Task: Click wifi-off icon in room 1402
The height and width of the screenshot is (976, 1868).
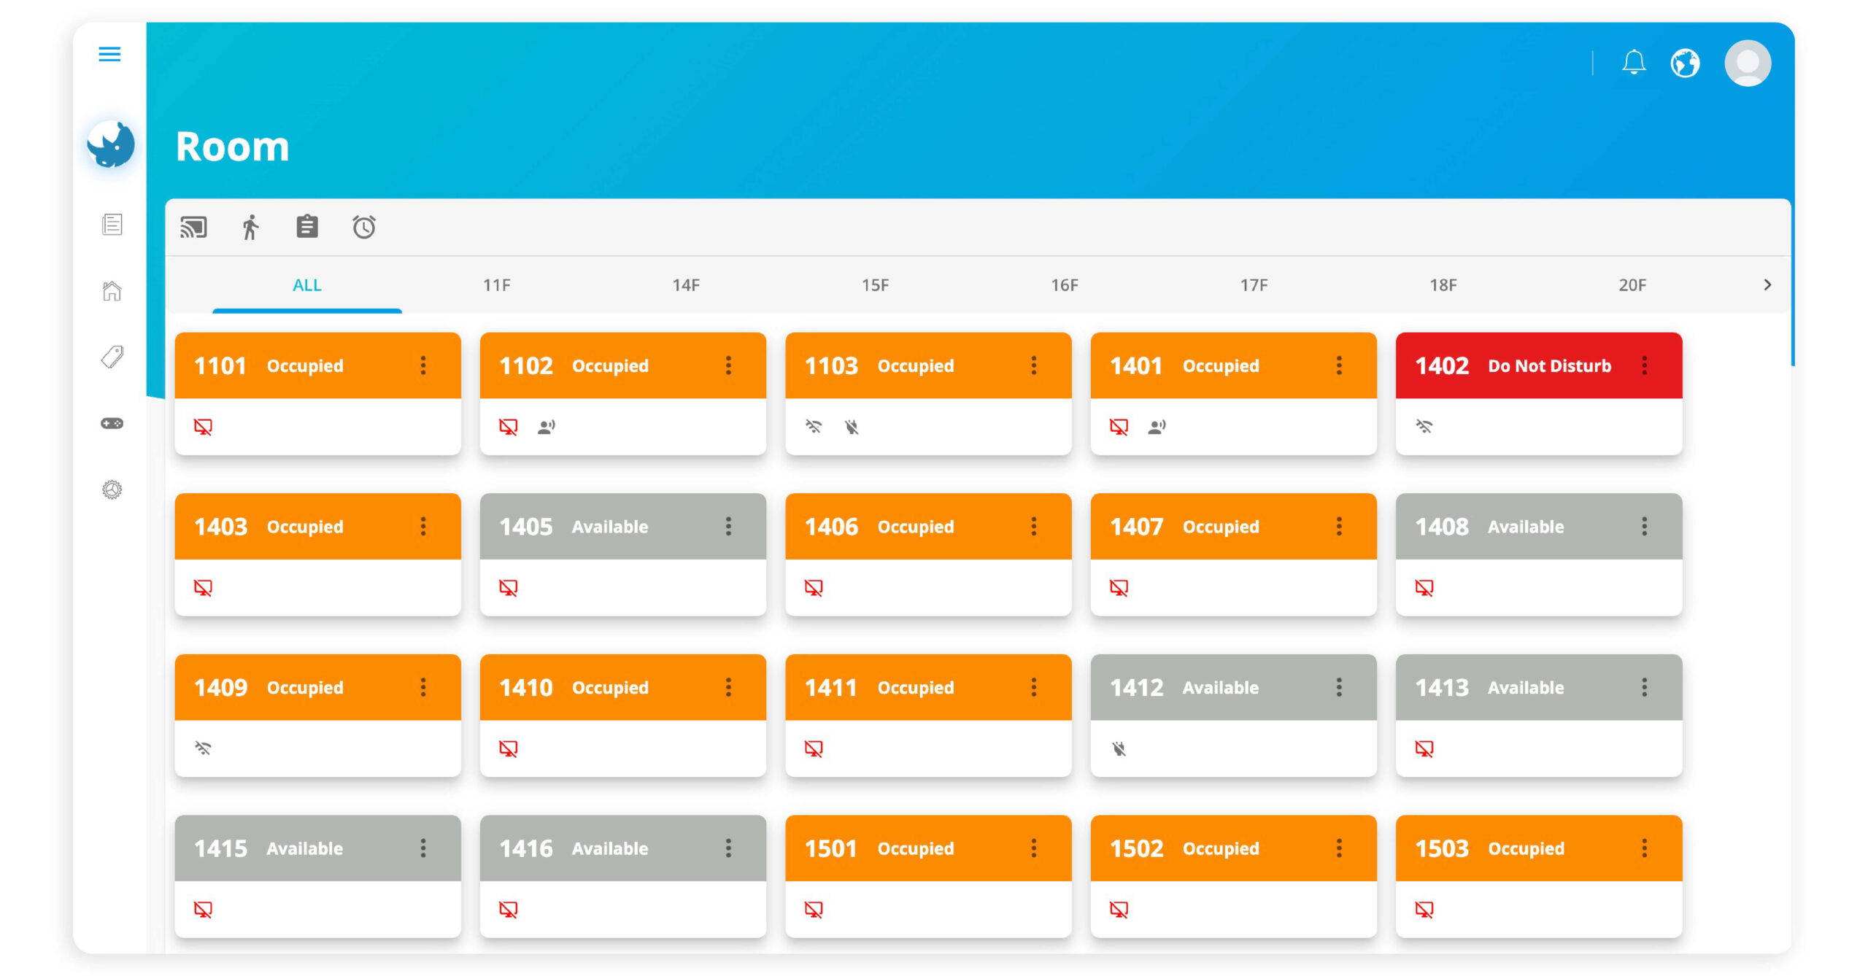Action: [x=1424, y=427]
